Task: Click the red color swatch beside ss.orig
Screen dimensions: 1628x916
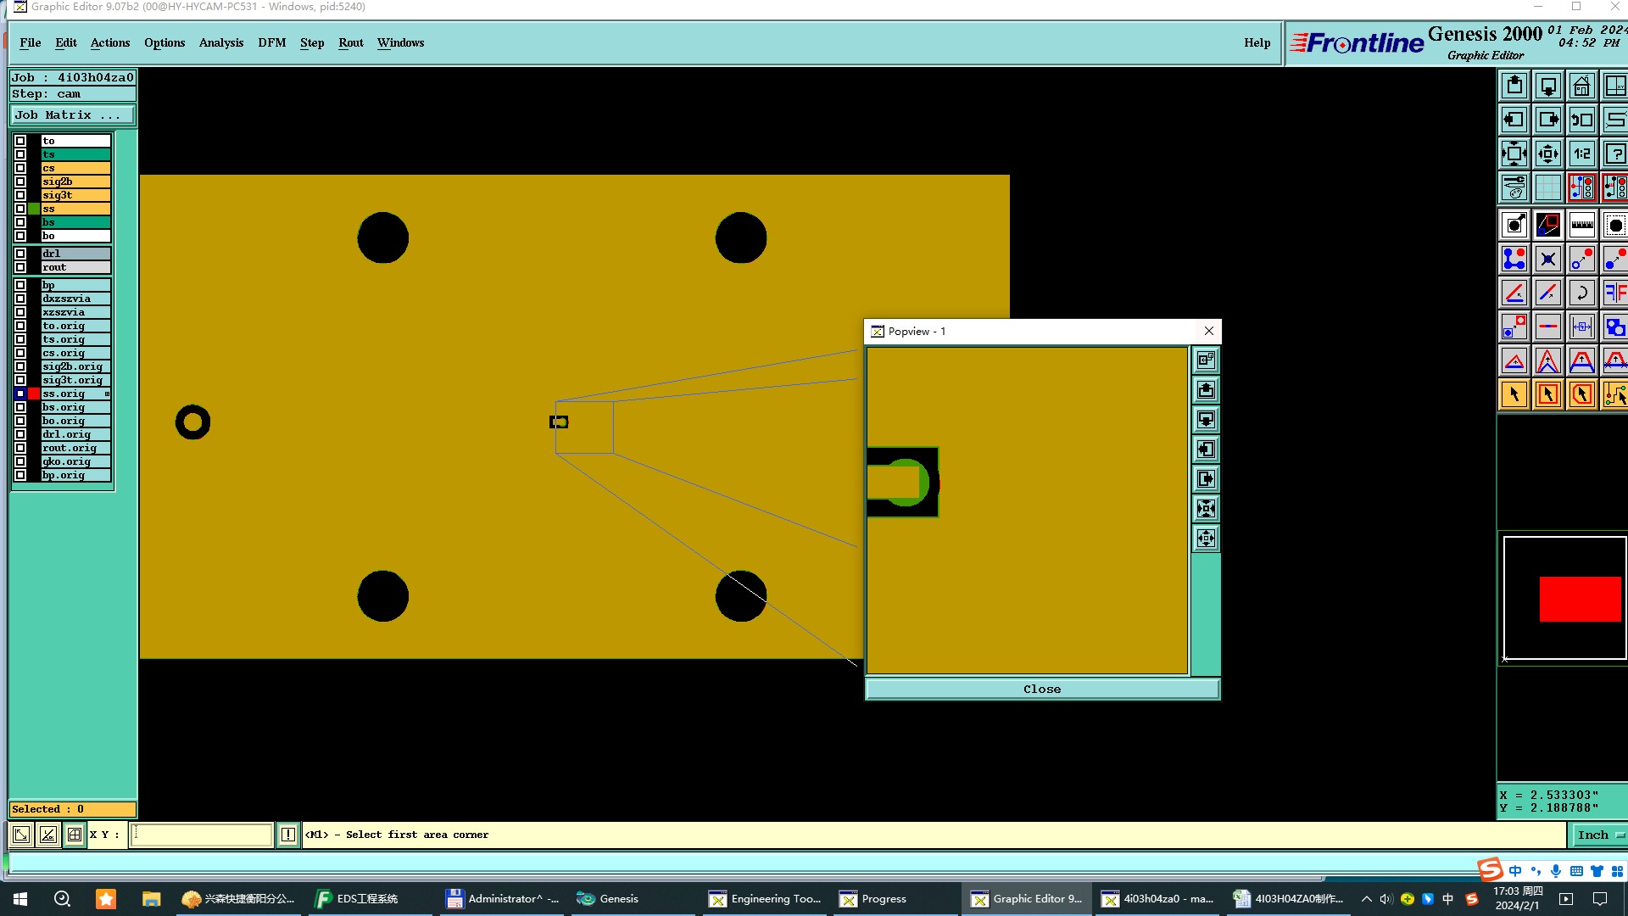Action: coord(34,394)
